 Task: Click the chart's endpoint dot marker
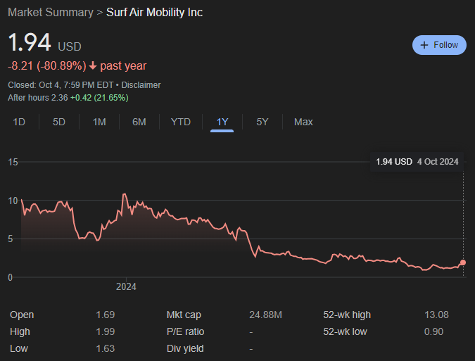point(463,262)
